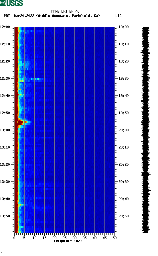Click the 35 Hz frequency axis label
This screenshot has height=256, width=158.
[85, 238]
